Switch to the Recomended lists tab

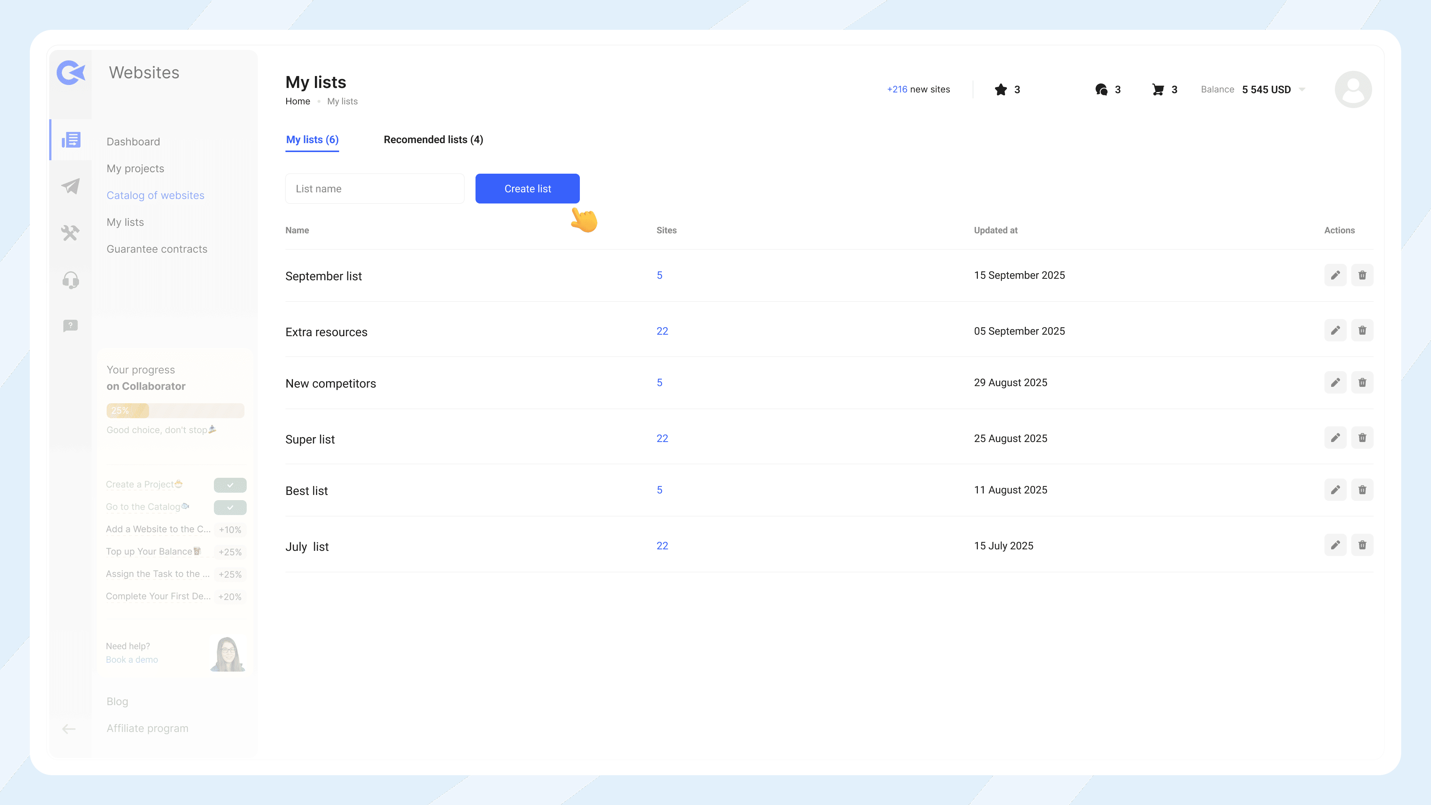(433, 139)
